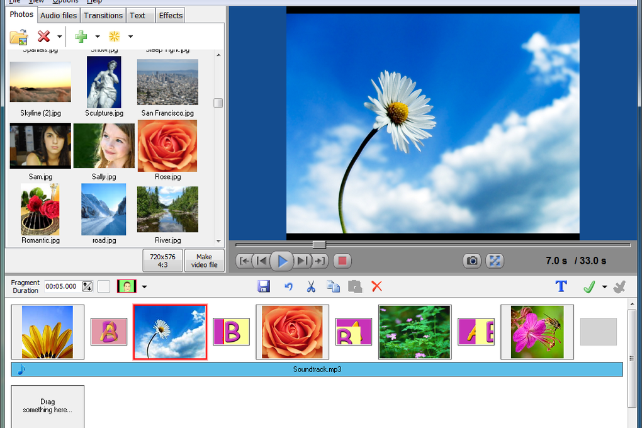Click the Drag something here placeholder
642x428 pixels.
pyautogui.click(x=47, y=407)
